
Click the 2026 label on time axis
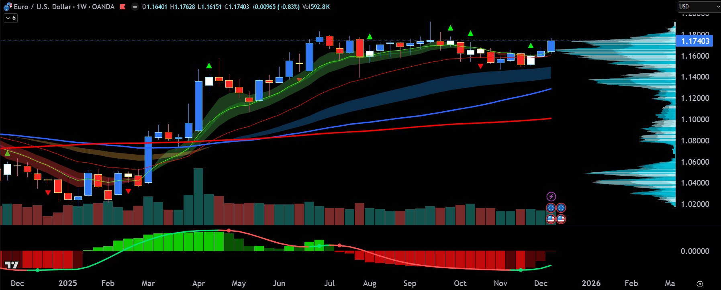pyautogui.click(x=591, y=283)
